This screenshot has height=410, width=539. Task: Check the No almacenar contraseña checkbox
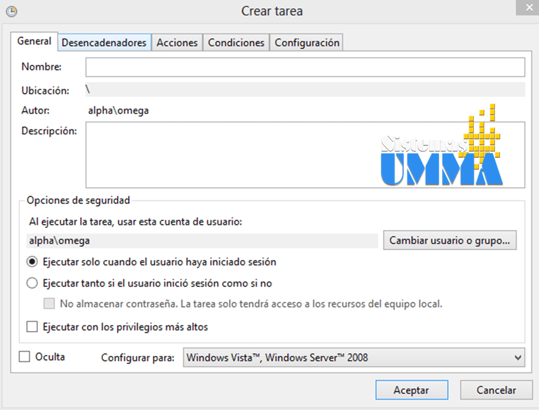[x=48, y=303]
